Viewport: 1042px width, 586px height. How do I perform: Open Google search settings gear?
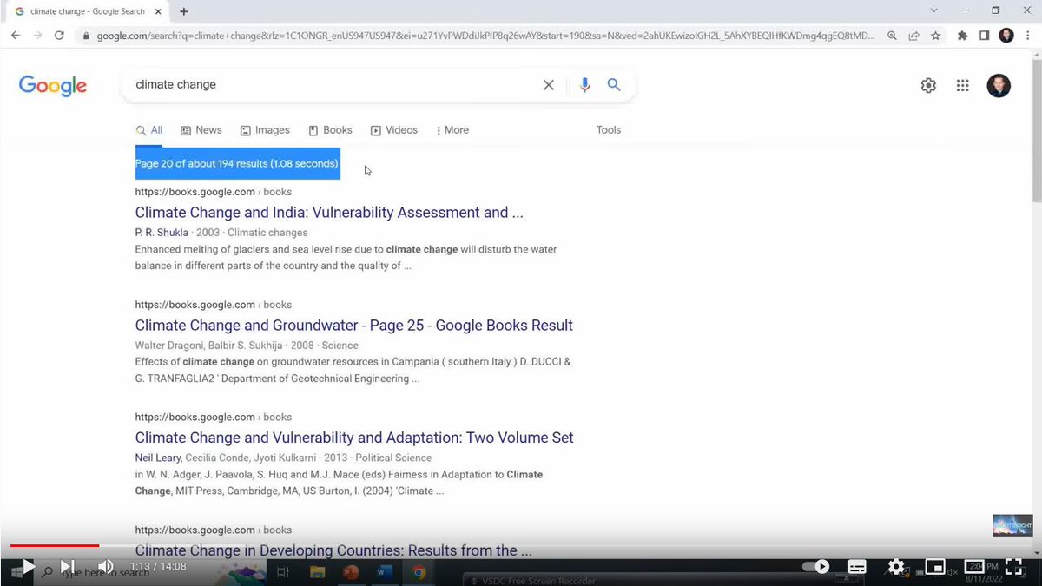coord(928,85)
